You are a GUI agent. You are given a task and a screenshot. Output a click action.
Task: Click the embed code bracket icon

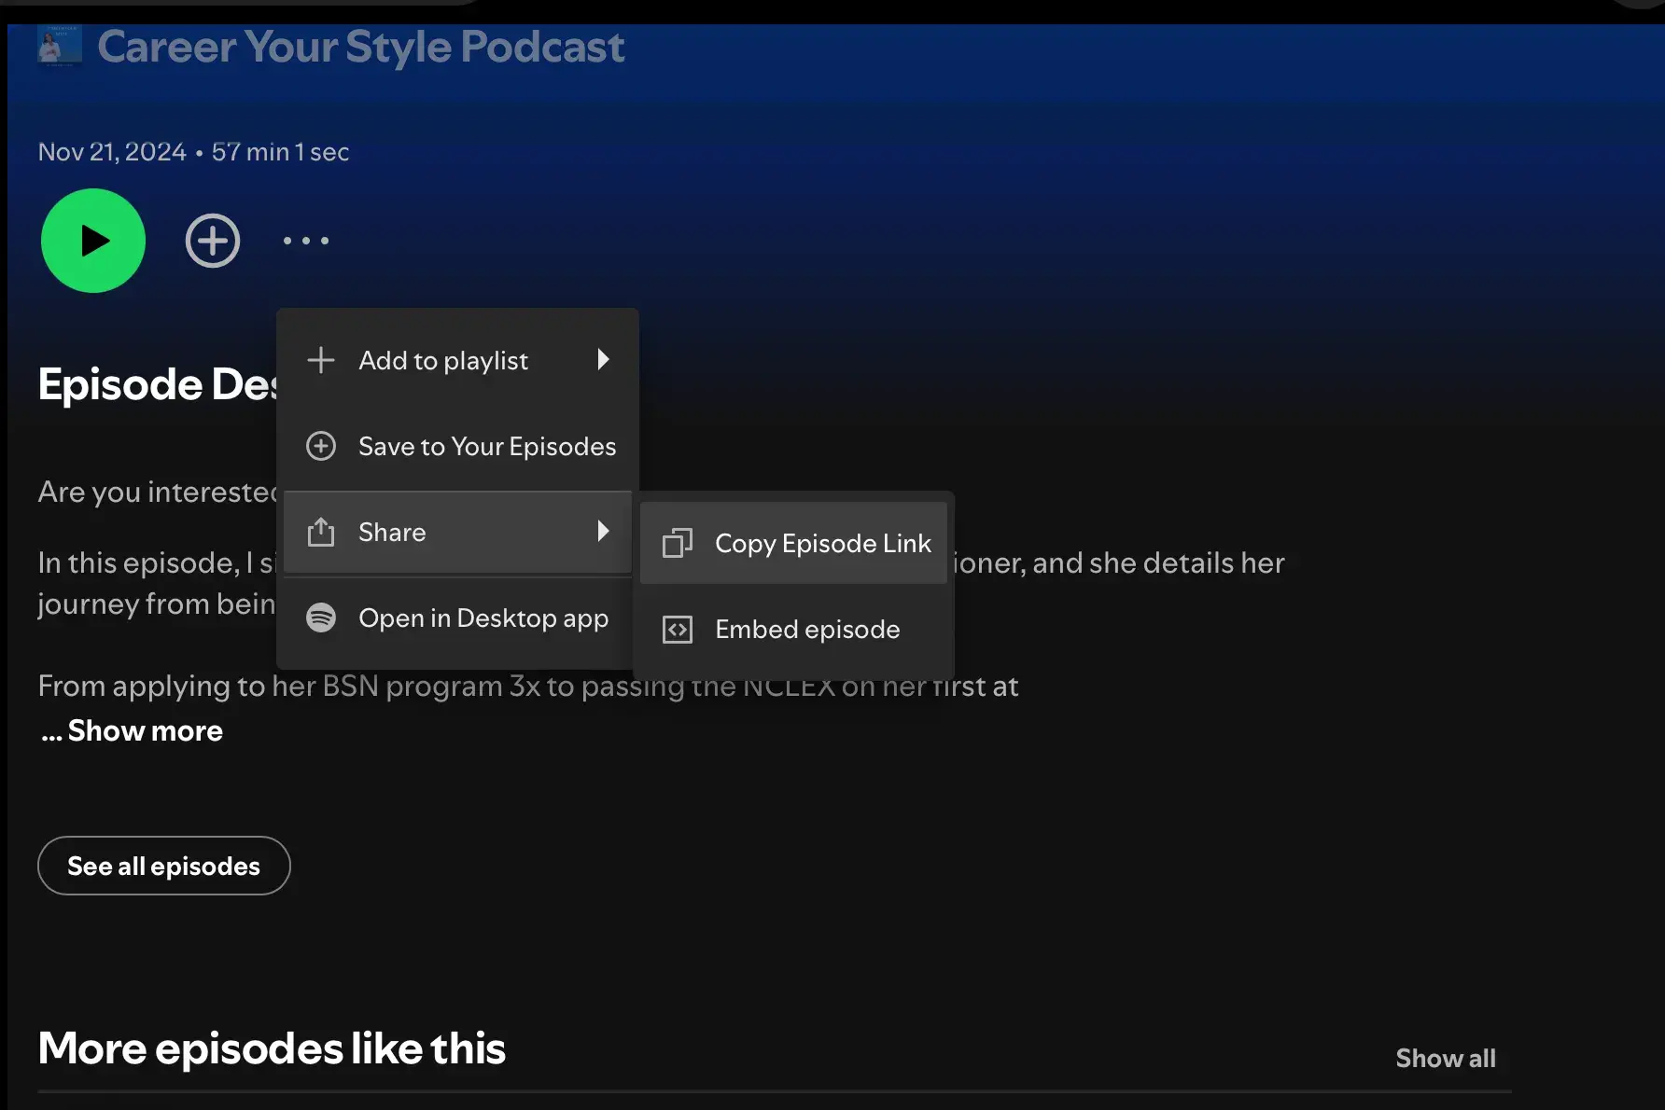click(677, 630)
